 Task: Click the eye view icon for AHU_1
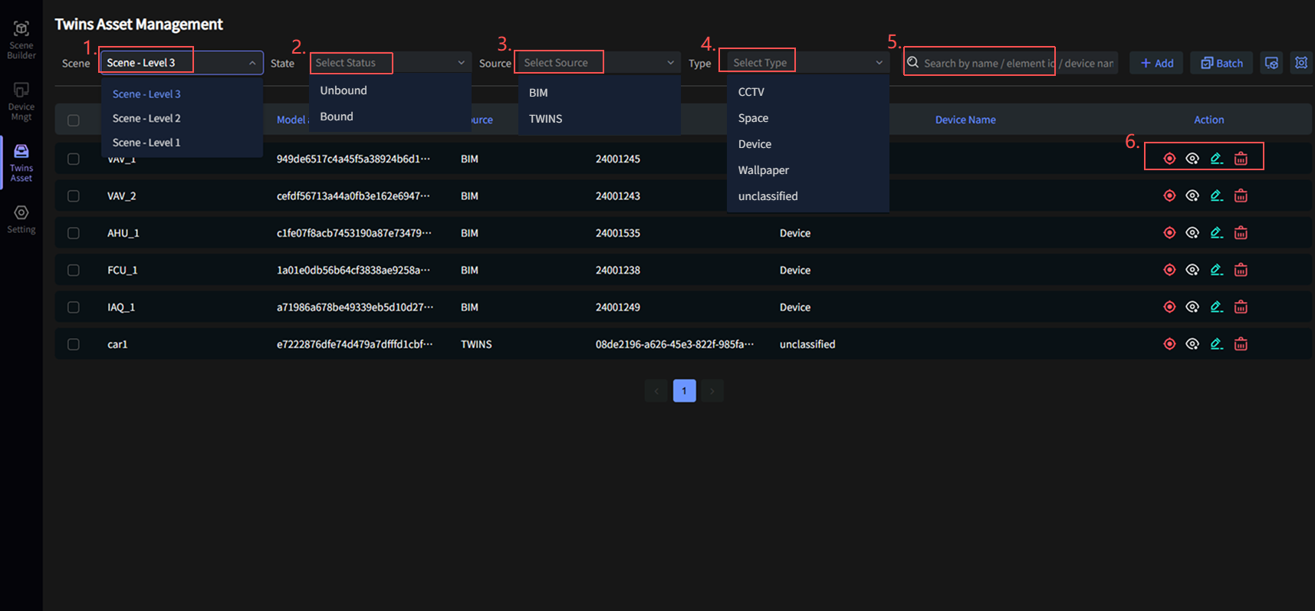[1192, 233]
